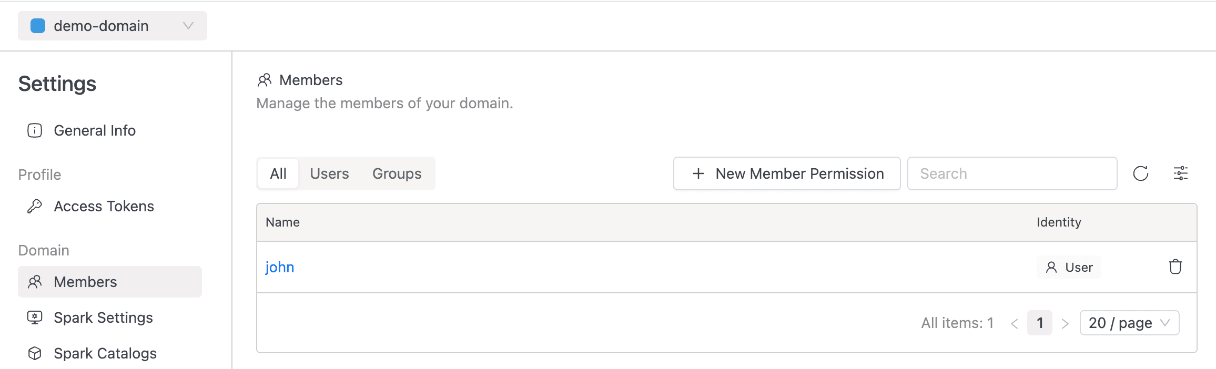The height and width of the screenshot is (369, 1216).
Task: Switch to the Users tab
Action: [329, 173]
